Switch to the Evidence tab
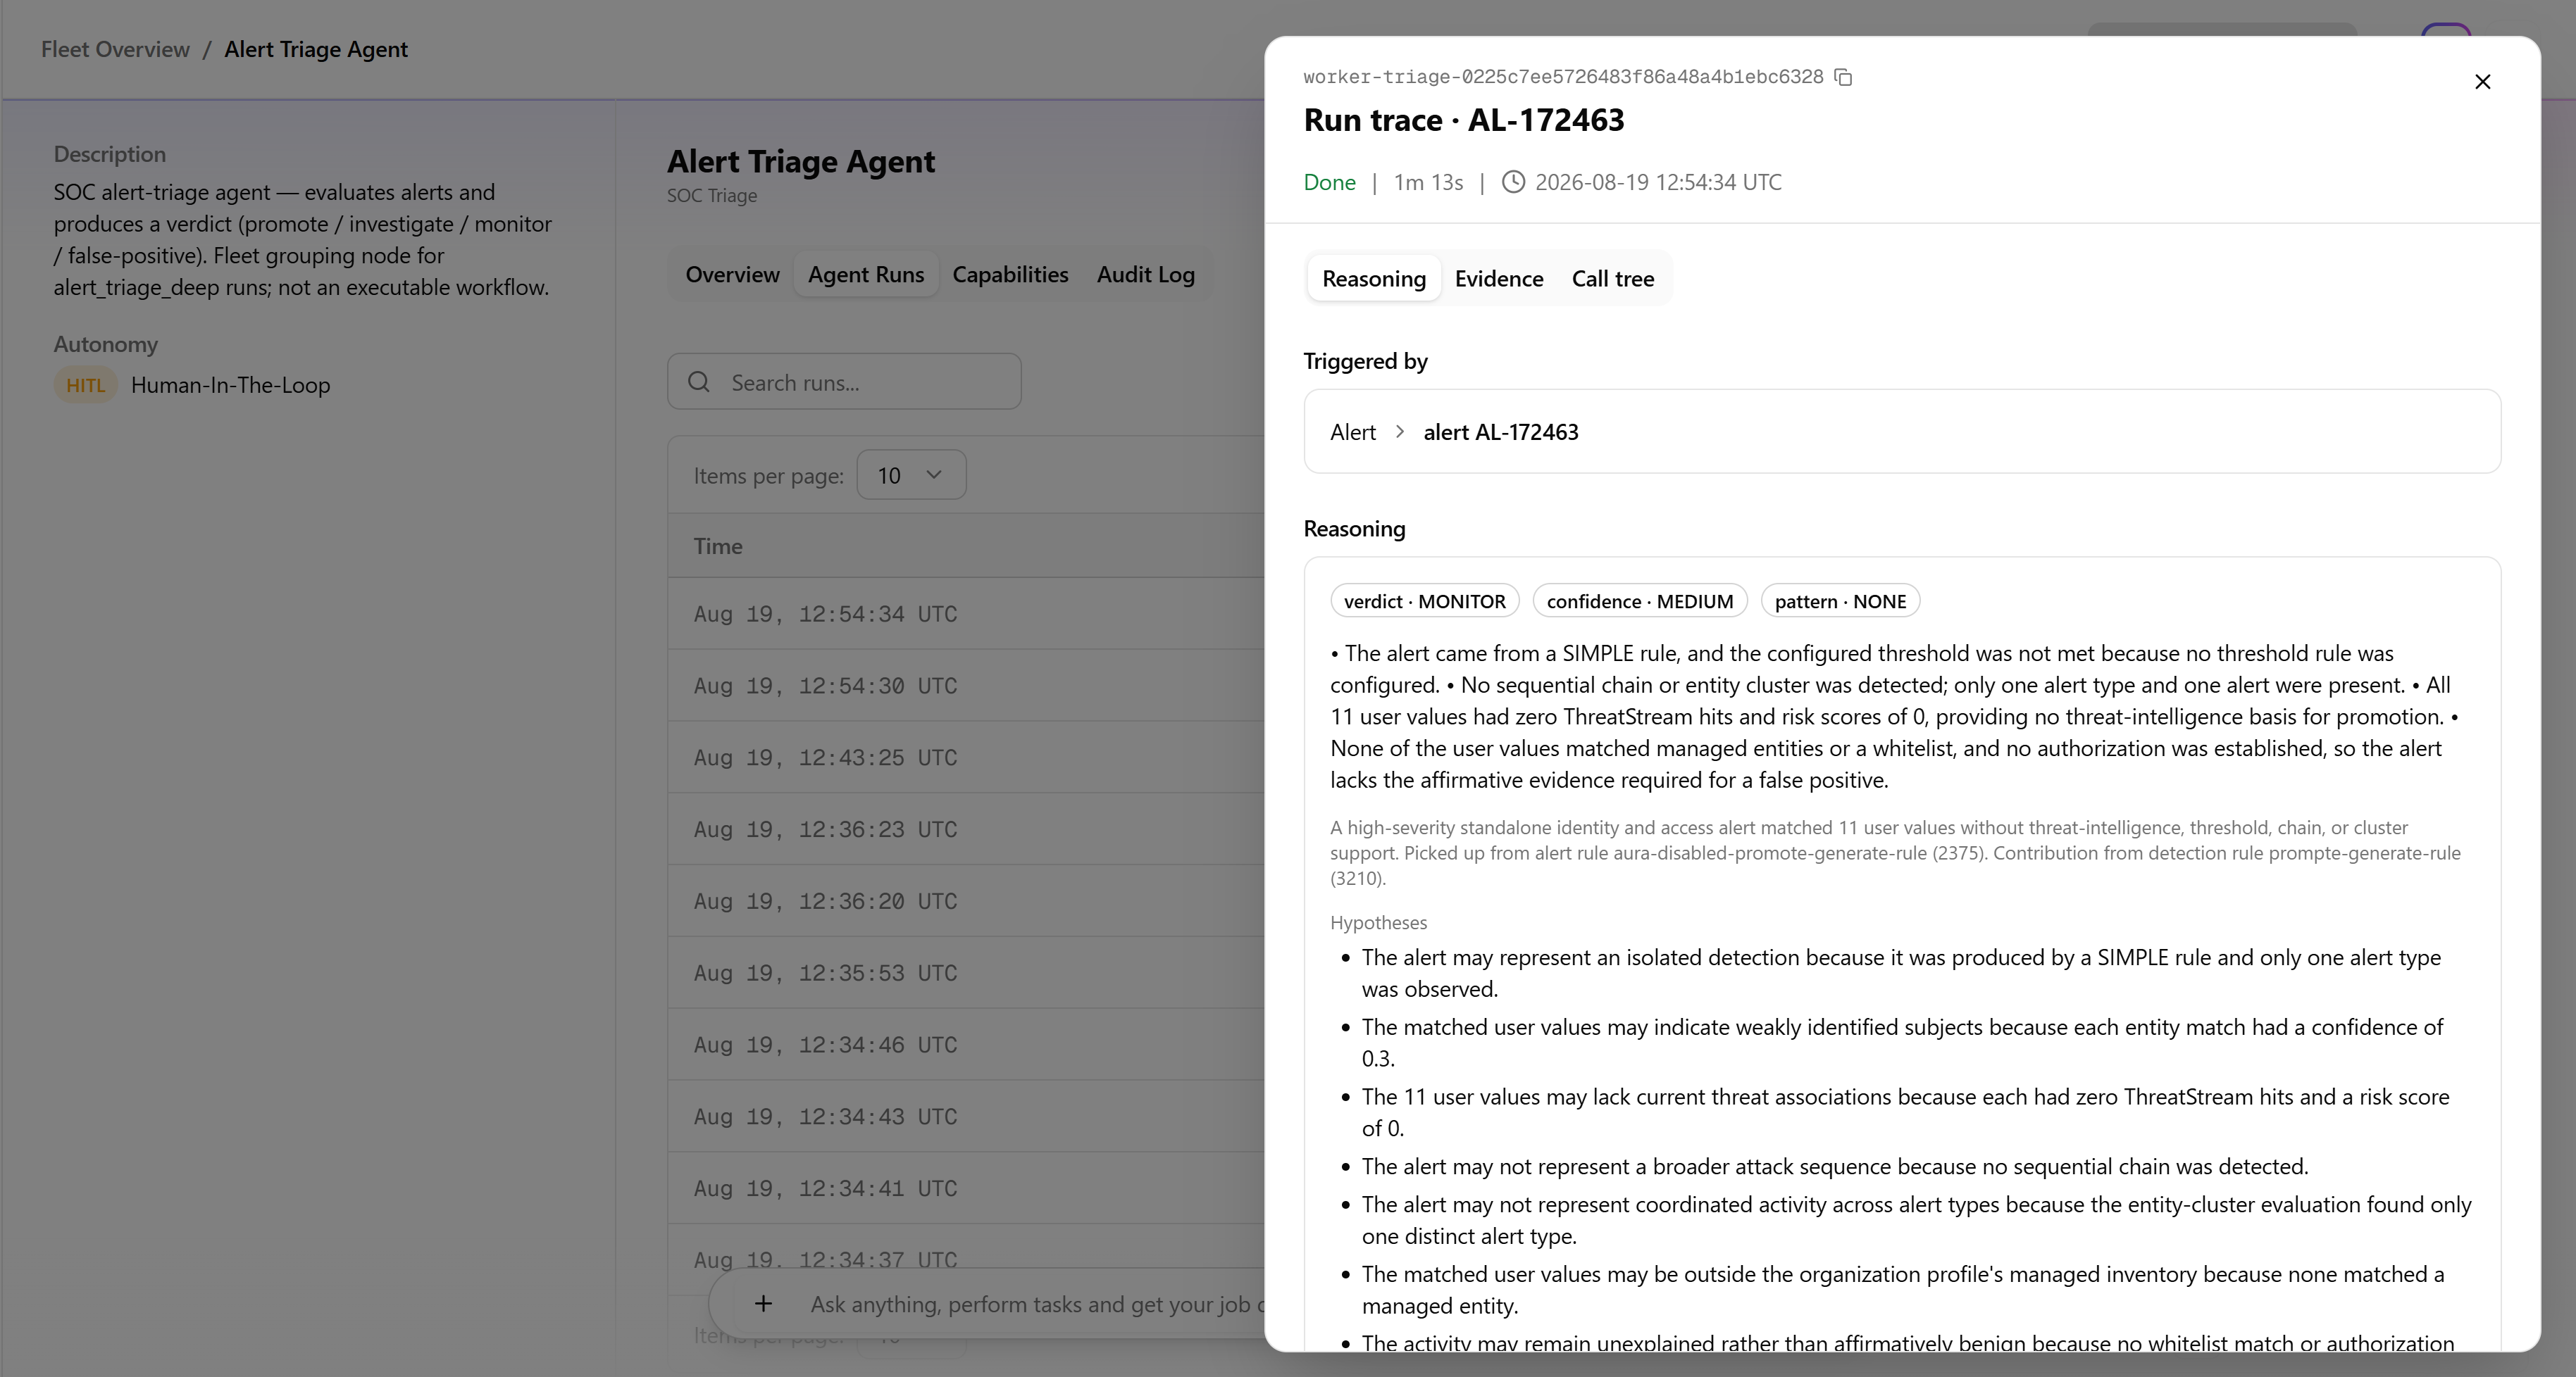Image resolution: width=2576 pixels, height=1377 pixels. tap(1498, 278)
